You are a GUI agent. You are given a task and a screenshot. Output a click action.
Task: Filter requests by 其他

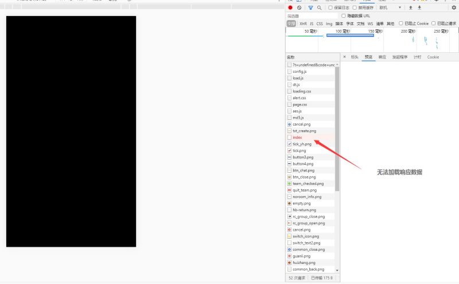(x=390, y=24)
